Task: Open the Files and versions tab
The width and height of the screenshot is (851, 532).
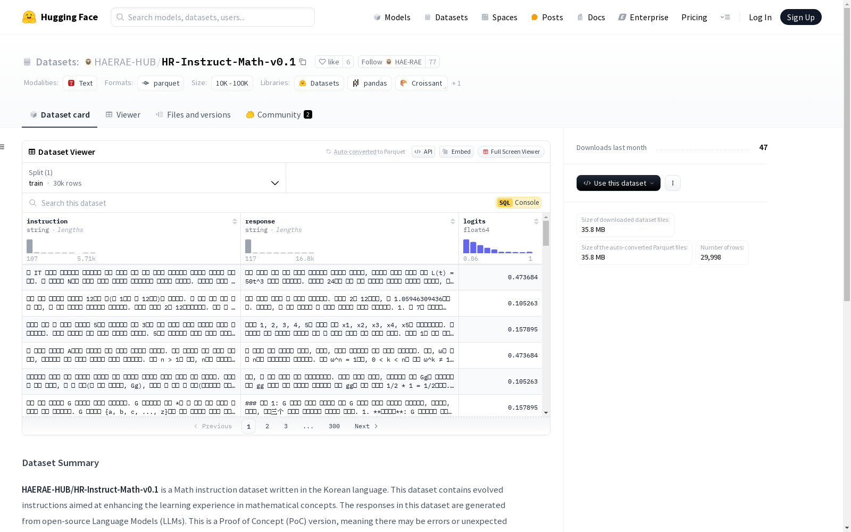Action: pyautogui.click(x=193, y=115)
